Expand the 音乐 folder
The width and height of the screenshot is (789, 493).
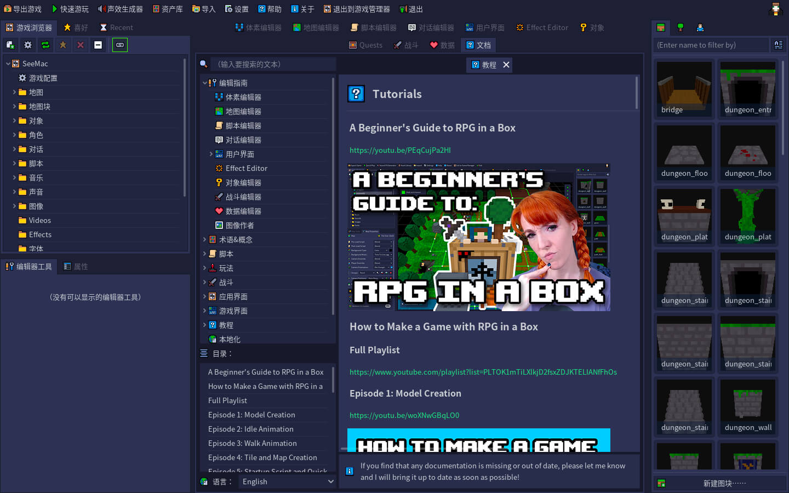14,177
